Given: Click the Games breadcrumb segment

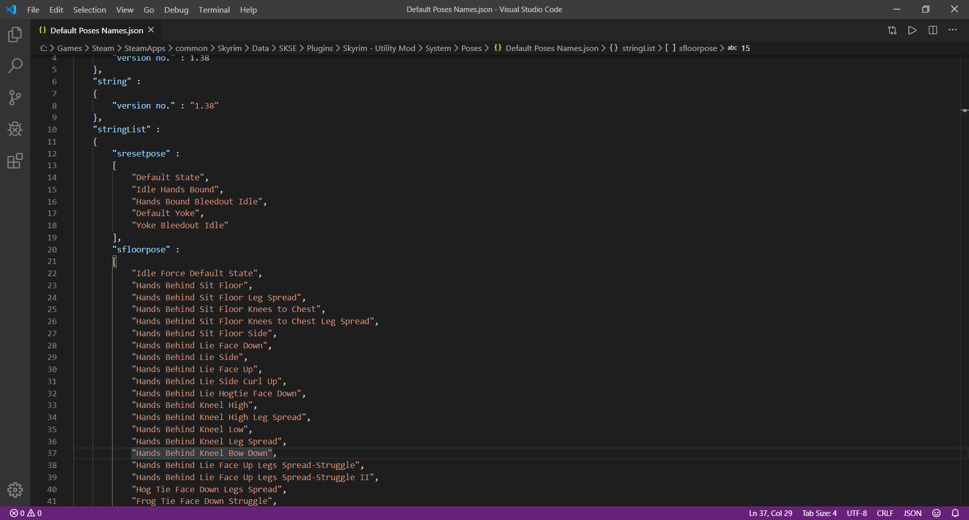Looking at the screenshot, I should pyautogui.click(x=70, y=48).
